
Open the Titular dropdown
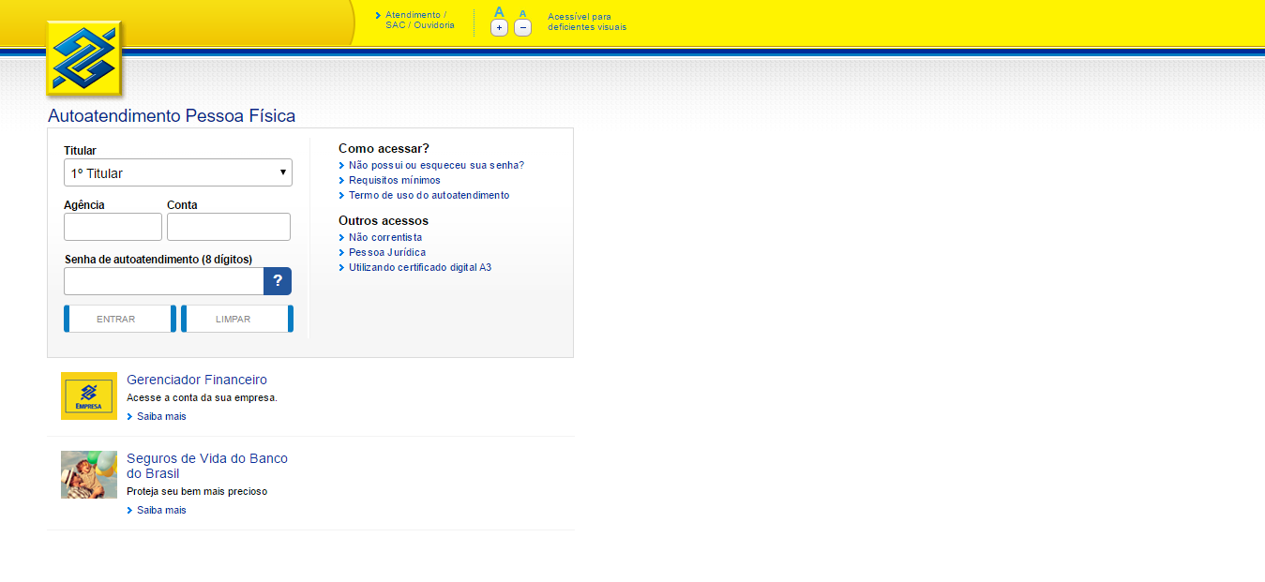point(178,172)
